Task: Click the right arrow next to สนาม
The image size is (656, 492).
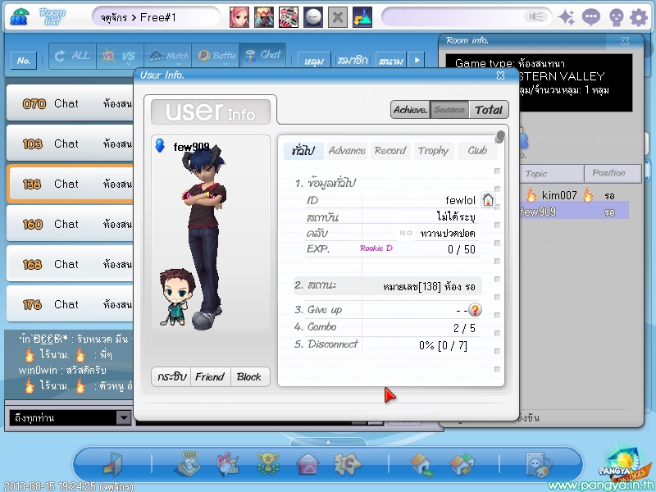Action: [417, 60]
